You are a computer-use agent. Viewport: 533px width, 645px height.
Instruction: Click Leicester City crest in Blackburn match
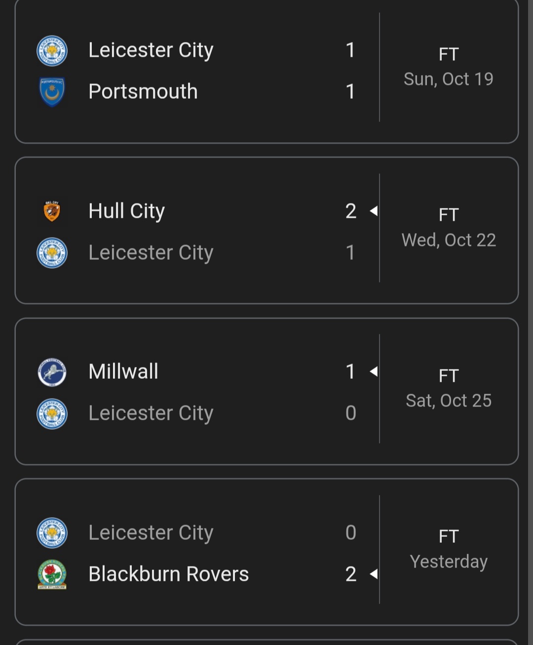(52, 533)
